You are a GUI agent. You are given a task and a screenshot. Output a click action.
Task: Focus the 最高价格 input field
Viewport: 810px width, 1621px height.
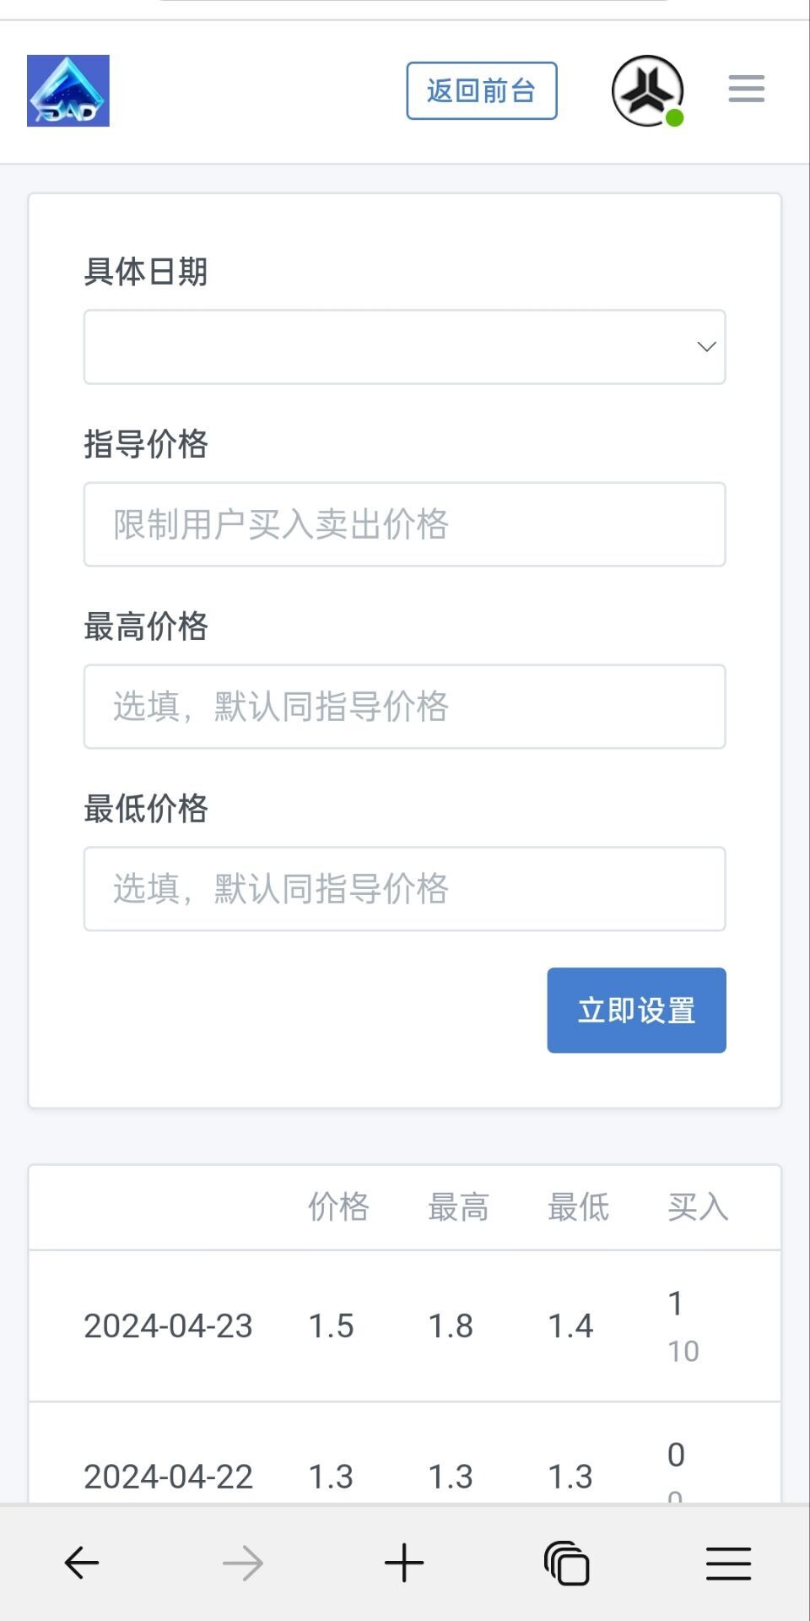(404, 707)
